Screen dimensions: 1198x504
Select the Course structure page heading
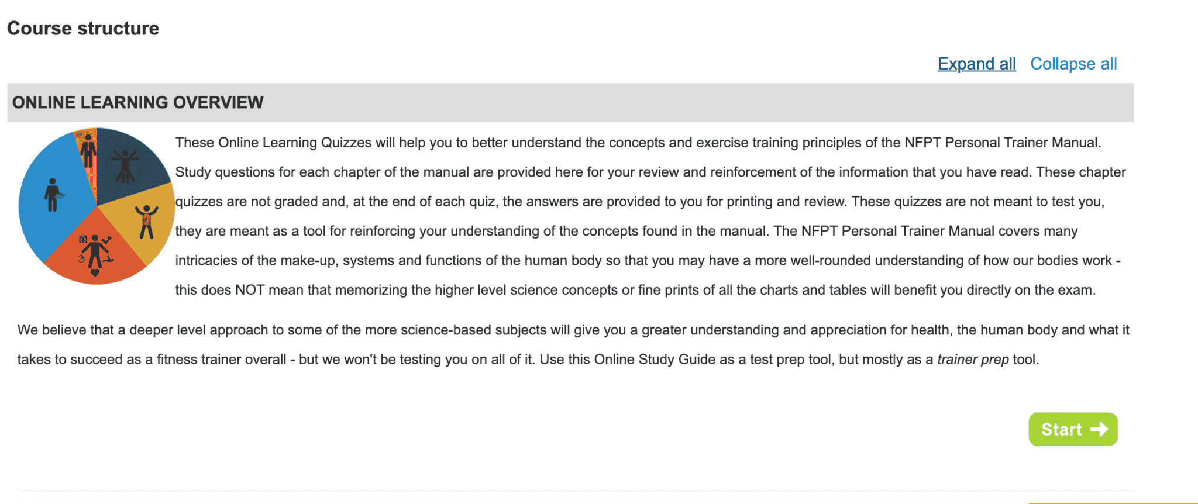point(84,27)
